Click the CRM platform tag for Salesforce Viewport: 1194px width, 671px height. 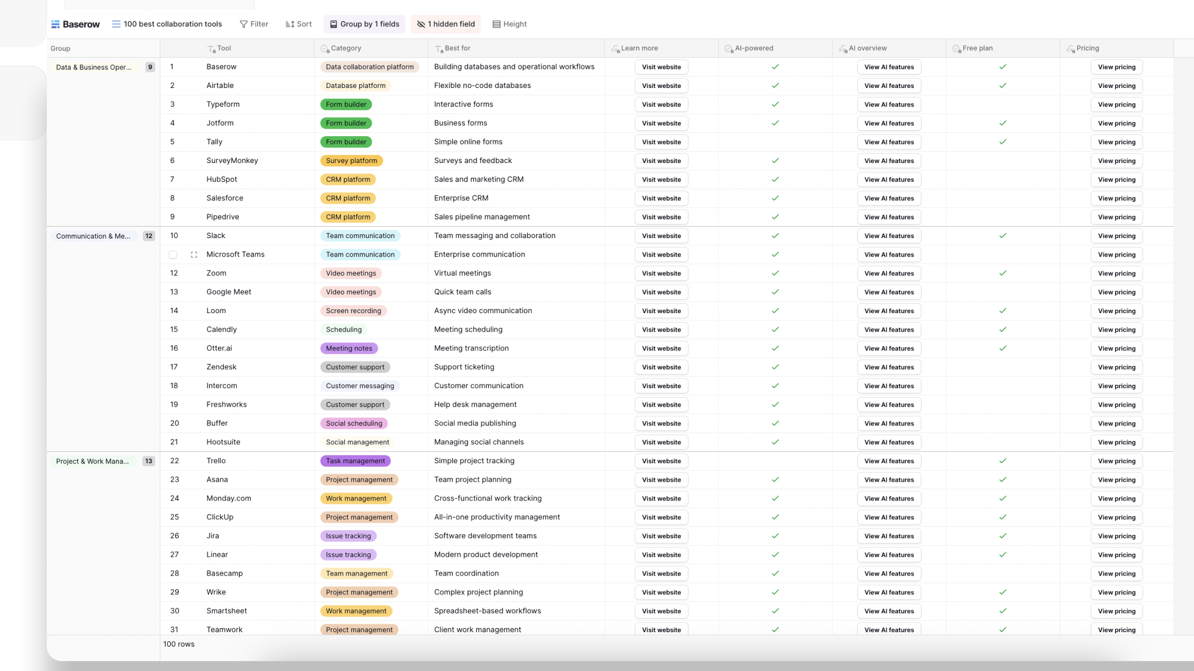(x=348, y=198)
